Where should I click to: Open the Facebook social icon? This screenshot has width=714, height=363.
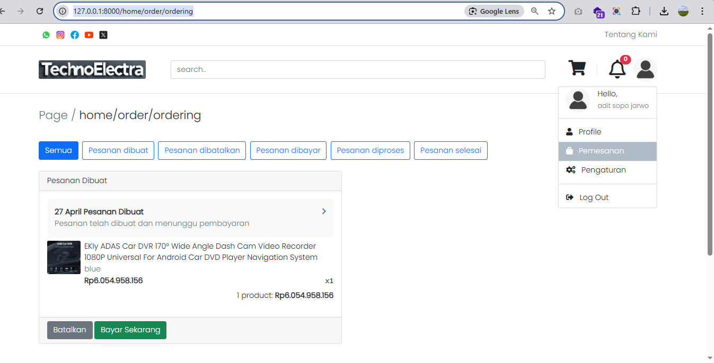pos(75,35)
